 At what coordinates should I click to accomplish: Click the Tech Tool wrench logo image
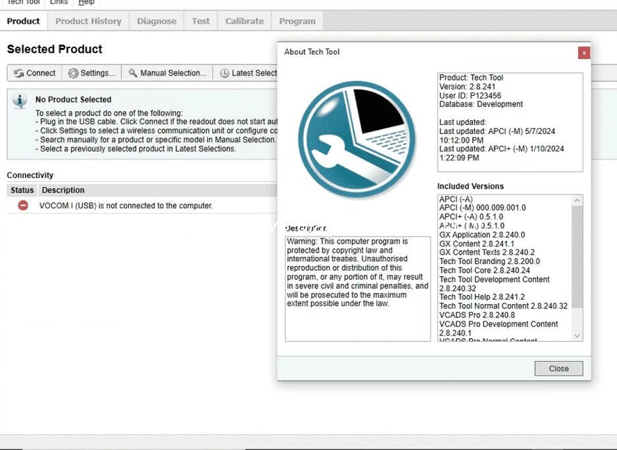[x=358, y=138]
